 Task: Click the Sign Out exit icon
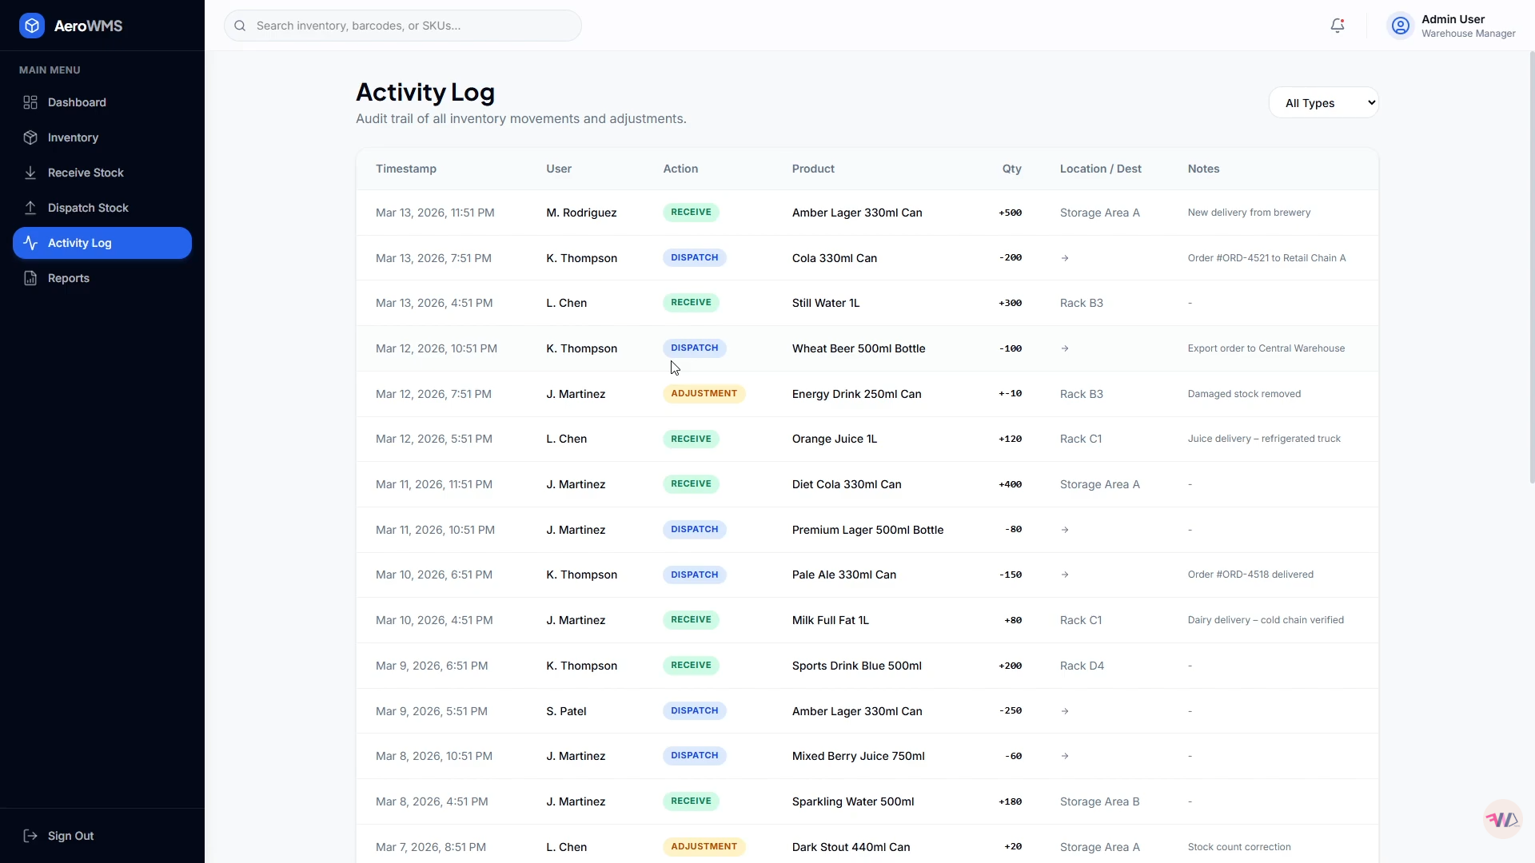[x=30, y=836]
